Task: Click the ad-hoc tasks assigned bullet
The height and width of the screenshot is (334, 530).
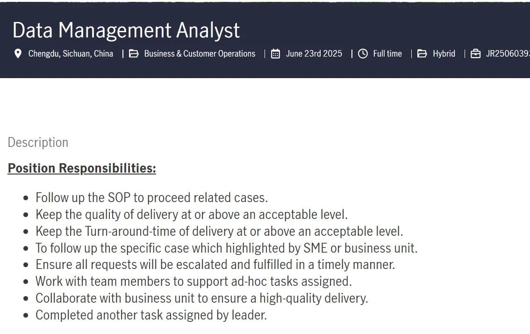Action: click(x=193, y=282)
